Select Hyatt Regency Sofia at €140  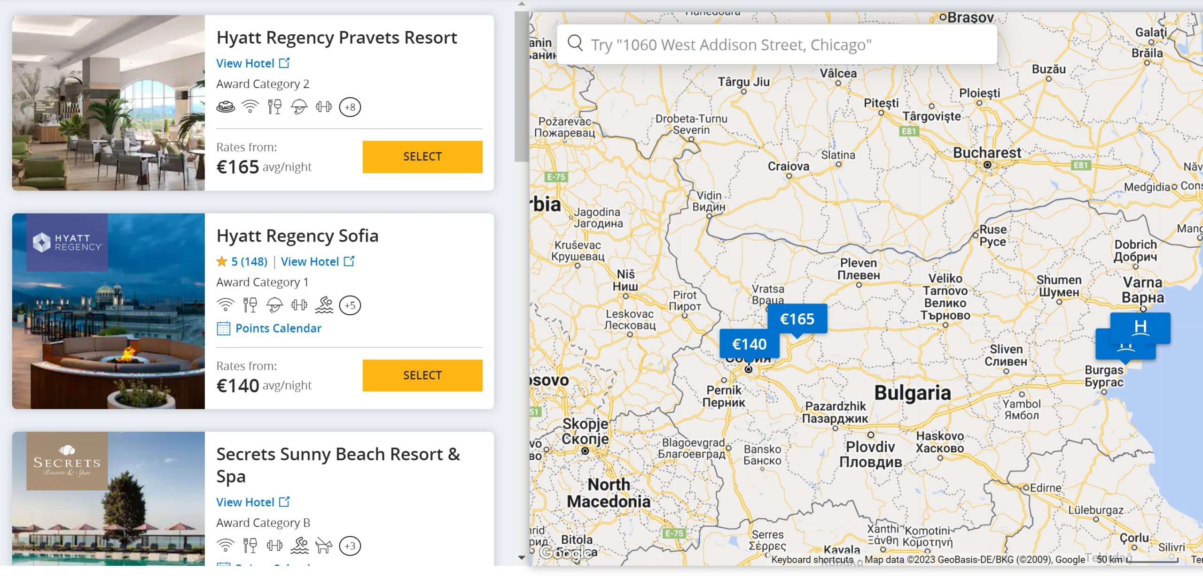click(422, 375)
